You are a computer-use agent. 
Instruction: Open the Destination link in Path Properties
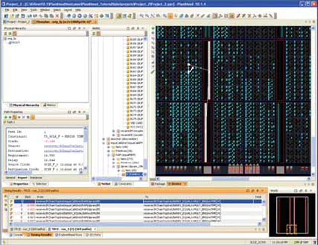pos(64,151)
